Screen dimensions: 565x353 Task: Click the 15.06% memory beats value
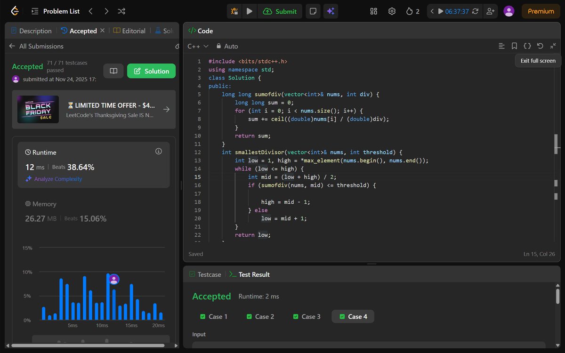point(93,219)
